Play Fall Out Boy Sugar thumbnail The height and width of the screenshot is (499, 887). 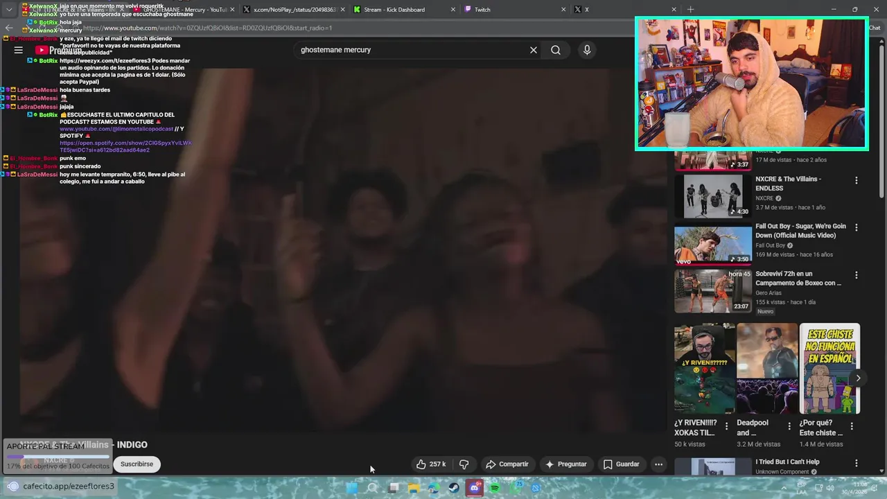coord(713,244)
